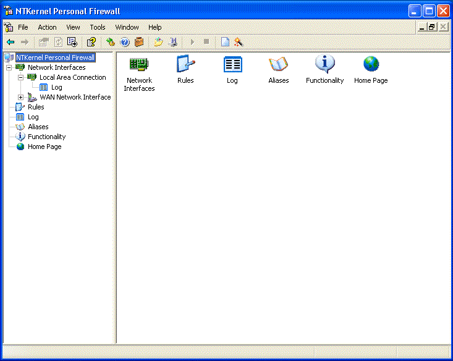Maximize the NTKernel Personal Firewall window
Viewport: 453px width, 361px height.
(429, 11)
